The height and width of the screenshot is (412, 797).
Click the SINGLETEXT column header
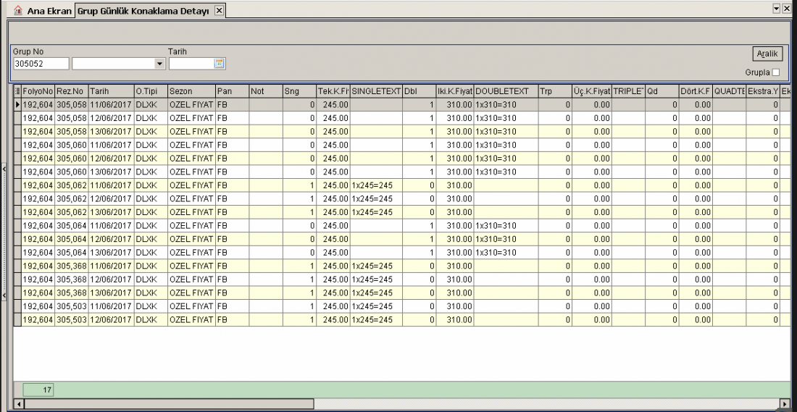(x=376, y=91)
